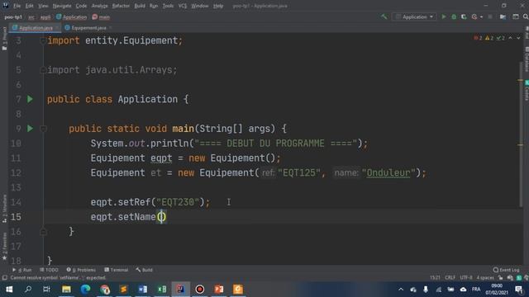Click the 4 spaces indent selector
This screenshot has height=297, width=529.
(485, 278)
